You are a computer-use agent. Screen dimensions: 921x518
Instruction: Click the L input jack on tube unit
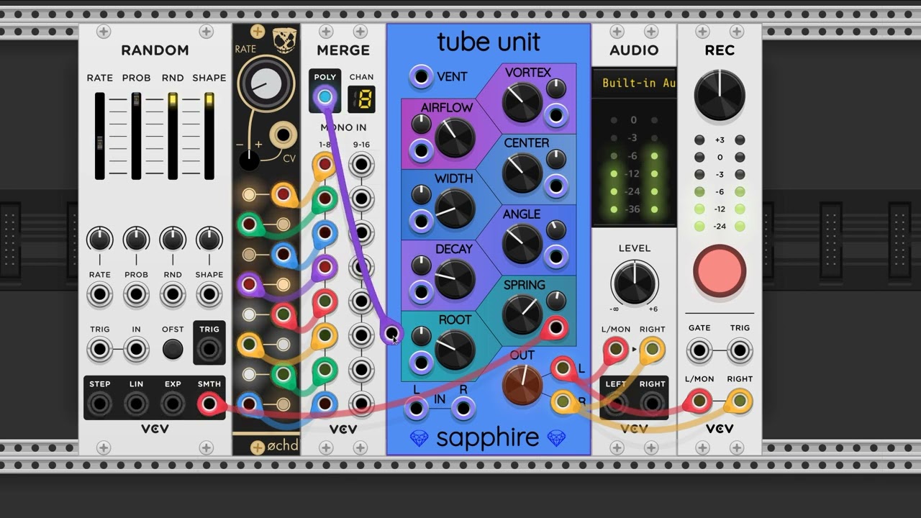tap(416, 409)
